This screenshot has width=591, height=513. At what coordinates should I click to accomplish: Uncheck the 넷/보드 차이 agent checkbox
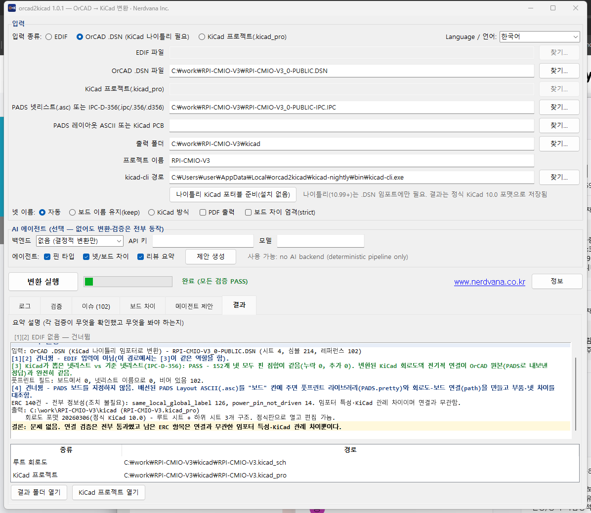tap(86, 256)
